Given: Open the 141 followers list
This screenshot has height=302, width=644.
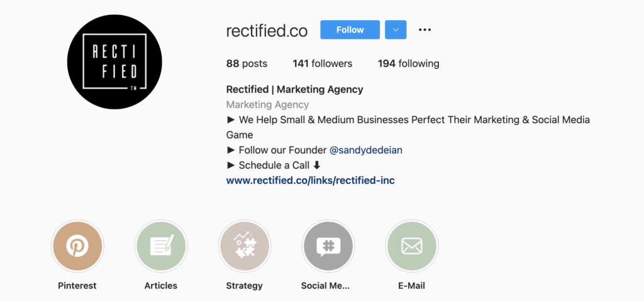Looking at the screenshot, I should click(322, 63).
